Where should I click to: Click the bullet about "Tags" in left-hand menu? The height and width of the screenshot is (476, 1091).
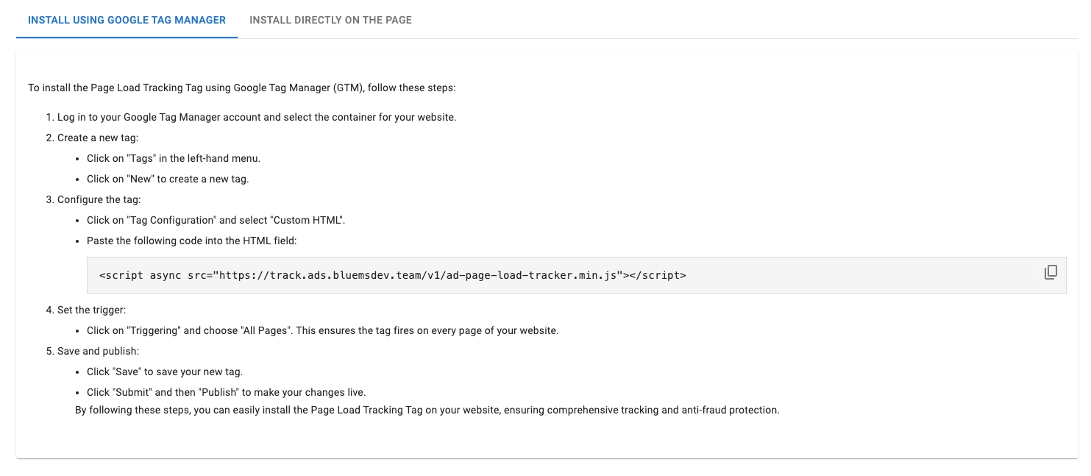point(174,158)
